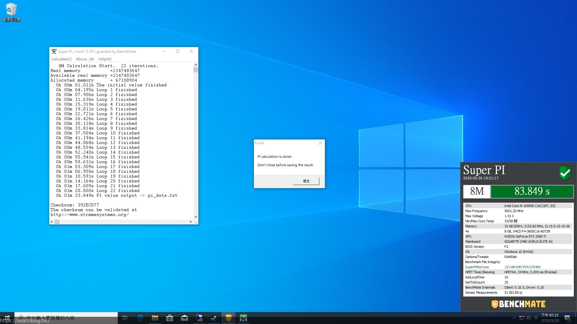Click the HPET64, 24 MHz timer value
The width and height of the screenshot is (577, 324).
[x=530, y=272]
